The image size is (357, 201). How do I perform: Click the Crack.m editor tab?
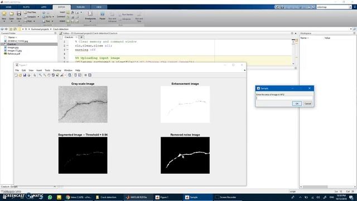point(69,37)
